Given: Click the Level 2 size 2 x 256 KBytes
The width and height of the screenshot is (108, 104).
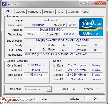Looking at the screenshot, I should 77,75.
